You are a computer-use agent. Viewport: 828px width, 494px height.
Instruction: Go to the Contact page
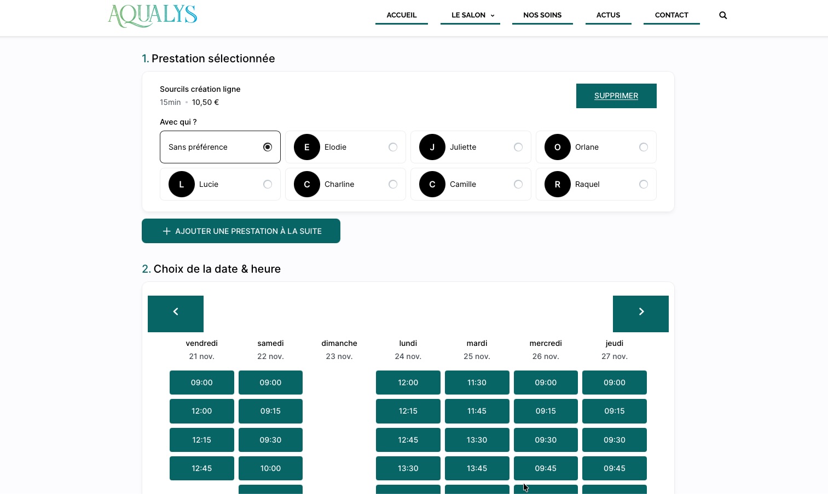(x=671, y=15)
